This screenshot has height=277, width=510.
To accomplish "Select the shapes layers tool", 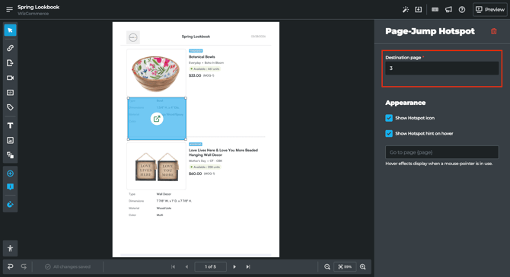I will pyautogui.click(x=11, y=155).
